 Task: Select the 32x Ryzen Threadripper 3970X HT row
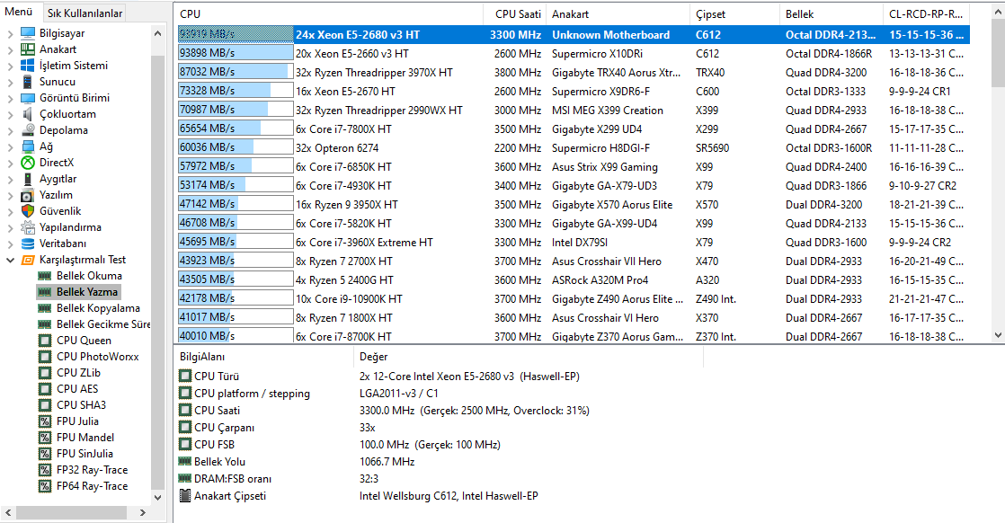573,73
